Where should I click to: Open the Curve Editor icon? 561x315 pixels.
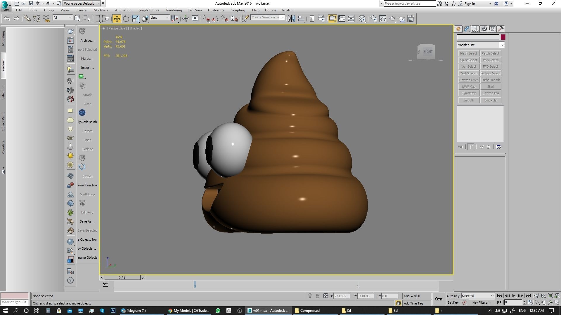[x=342, y=19]
